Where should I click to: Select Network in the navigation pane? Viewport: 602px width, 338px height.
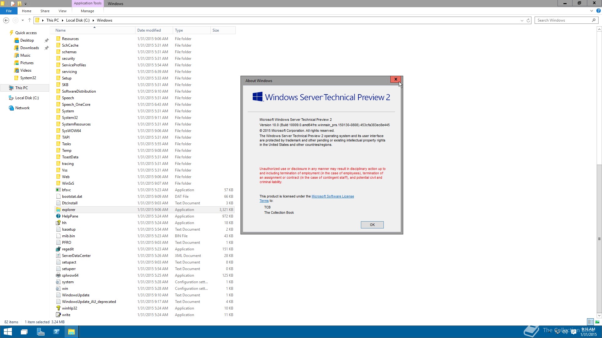[22, 108]
